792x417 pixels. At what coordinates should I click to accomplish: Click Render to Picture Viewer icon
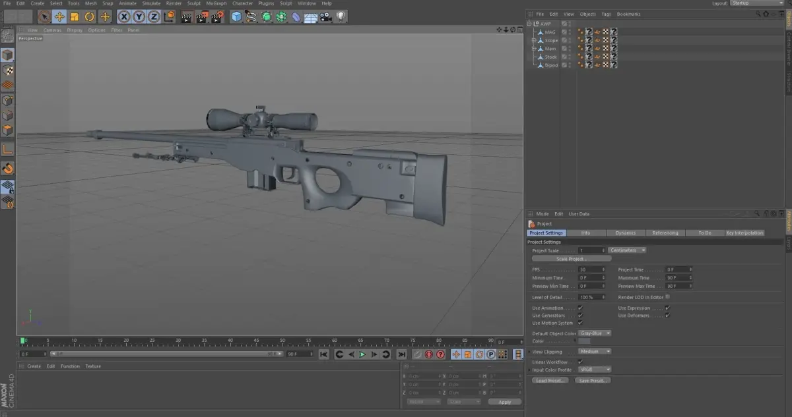click(202, 16)
